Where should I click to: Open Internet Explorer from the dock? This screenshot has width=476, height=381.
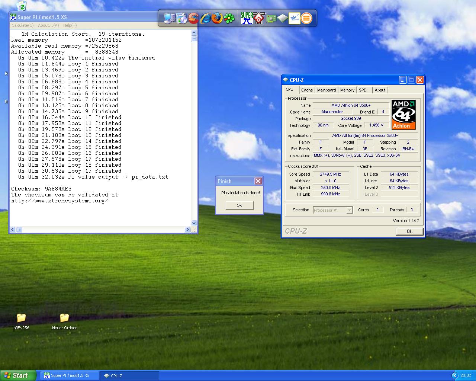click(x=205, y=18)
